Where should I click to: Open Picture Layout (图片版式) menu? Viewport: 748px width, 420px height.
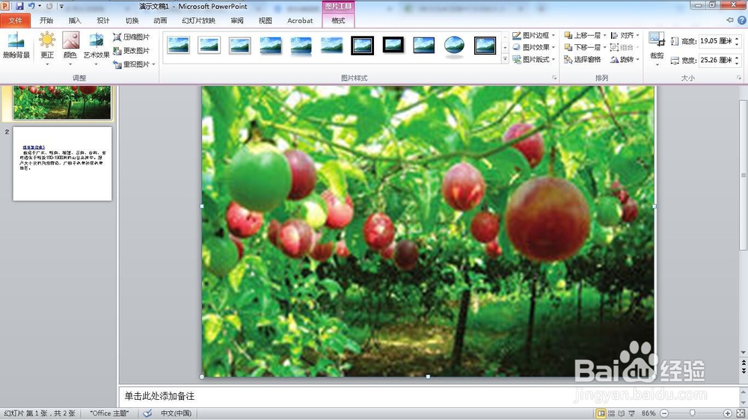click(534, 59)
